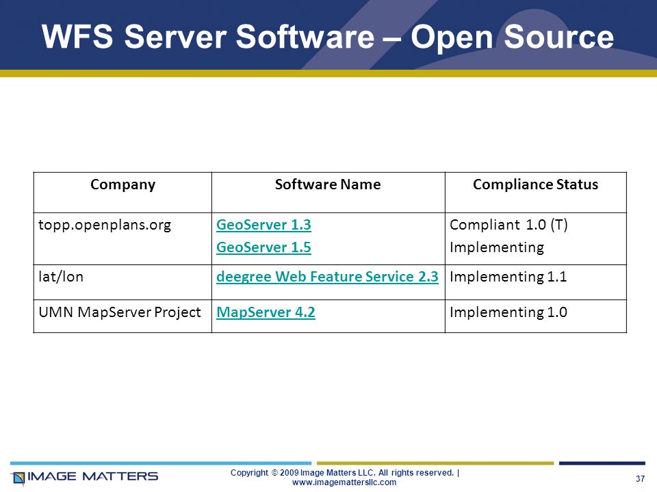Click the www.imagemattersllc.com footer text
Viewport: 657px width, 492px height.
(x=344, y=482)
